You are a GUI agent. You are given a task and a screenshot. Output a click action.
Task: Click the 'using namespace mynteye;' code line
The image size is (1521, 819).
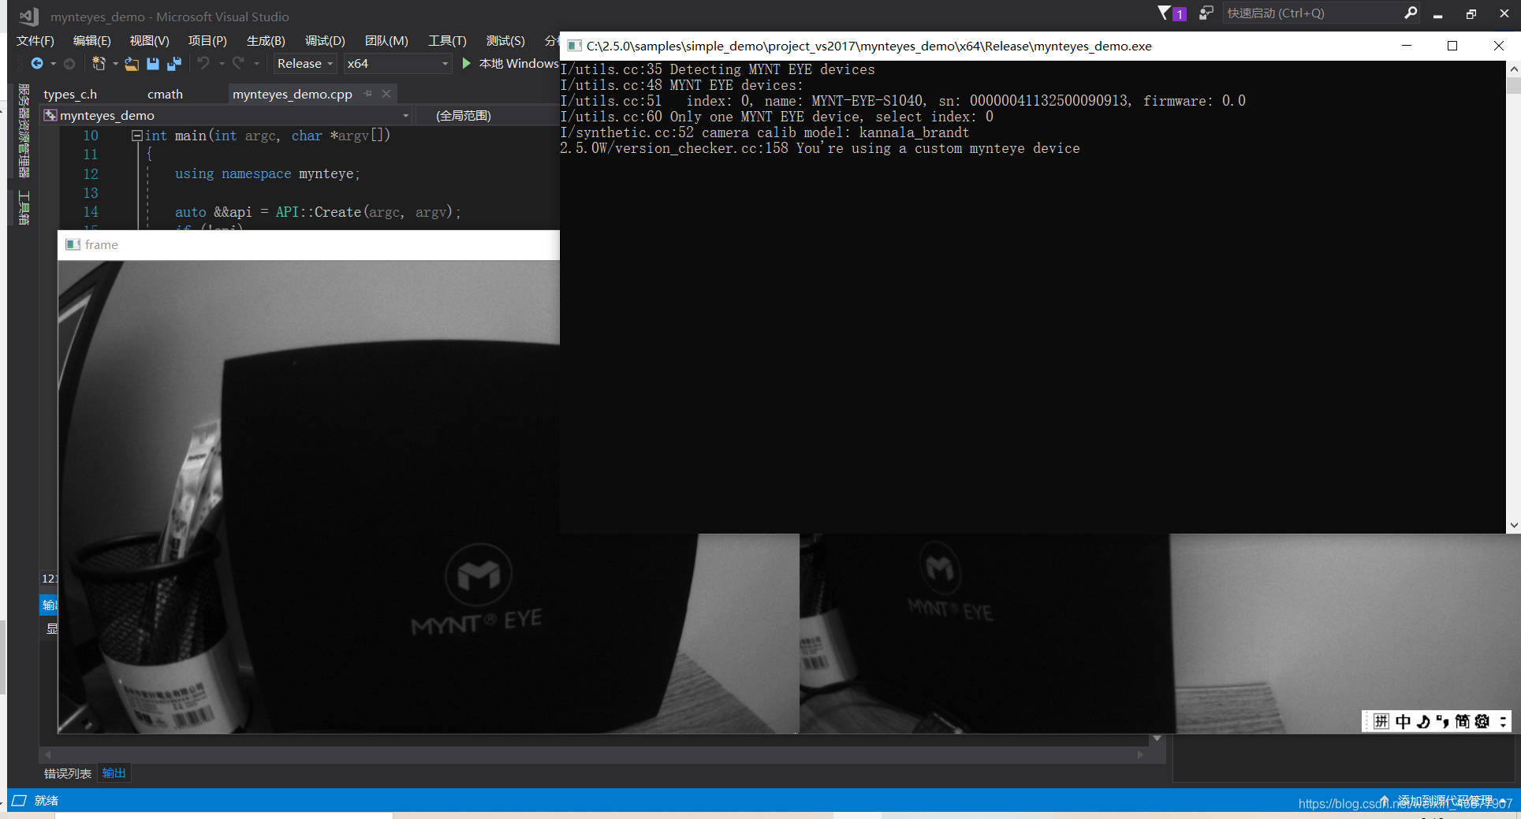(267, 174)
